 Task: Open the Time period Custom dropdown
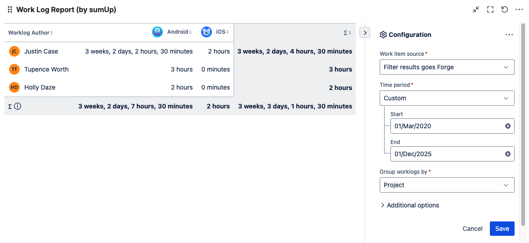point(447,98)
